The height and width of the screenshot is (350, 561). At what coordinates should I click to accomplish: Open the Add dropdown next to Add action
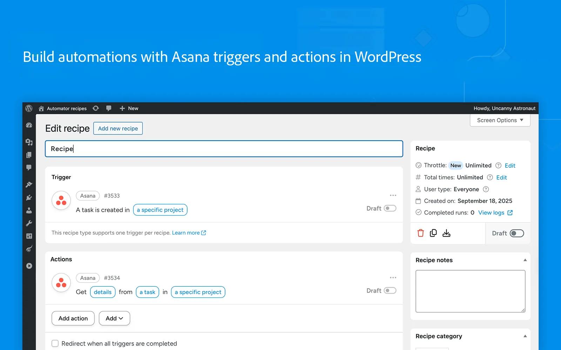point(114,318)
